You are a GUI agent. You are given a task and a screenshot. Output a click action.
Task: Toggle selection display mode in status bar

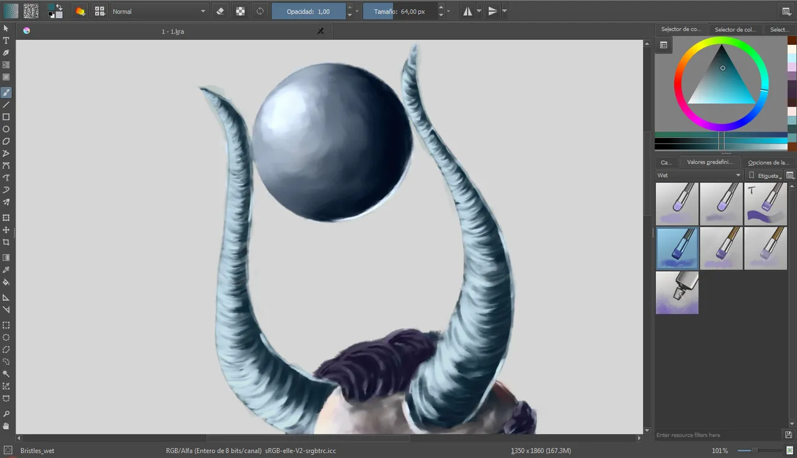click(7, 450)
